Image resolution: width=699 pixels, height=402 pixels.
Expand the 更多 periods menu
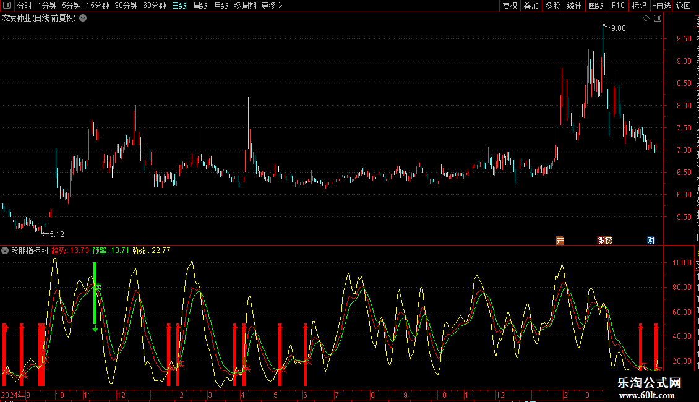272,6
